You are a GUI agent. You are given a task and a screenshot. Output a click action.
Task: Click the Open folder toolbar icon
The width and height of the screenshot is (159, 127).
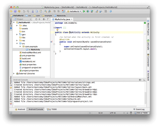tap(11, 11)
